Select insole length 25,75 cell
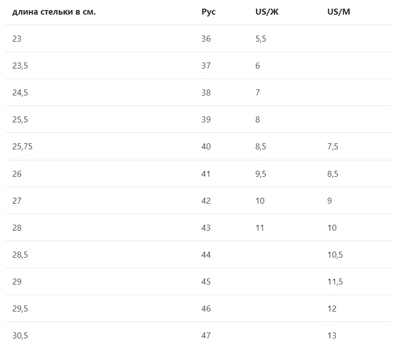Viewport: 396px width, 348px height. tap(22, 147)
